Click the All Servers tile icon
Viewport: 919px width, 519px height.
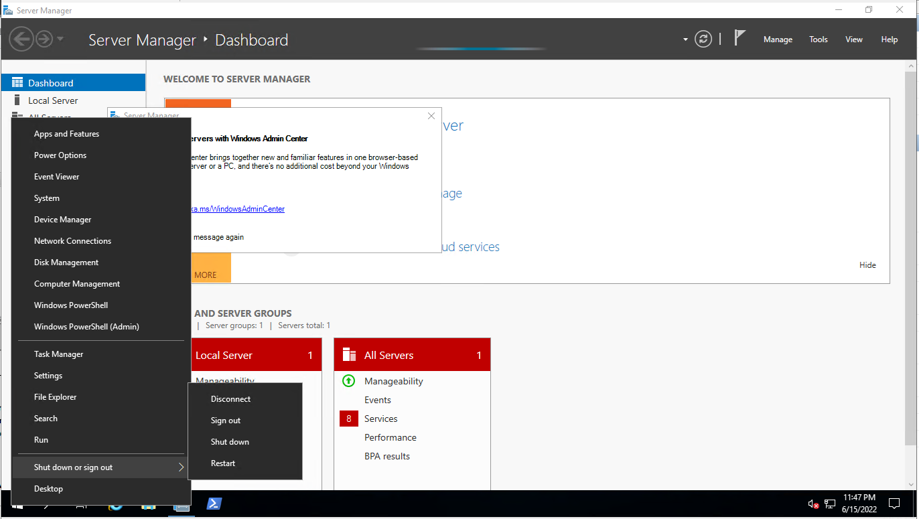pos(349,355)
